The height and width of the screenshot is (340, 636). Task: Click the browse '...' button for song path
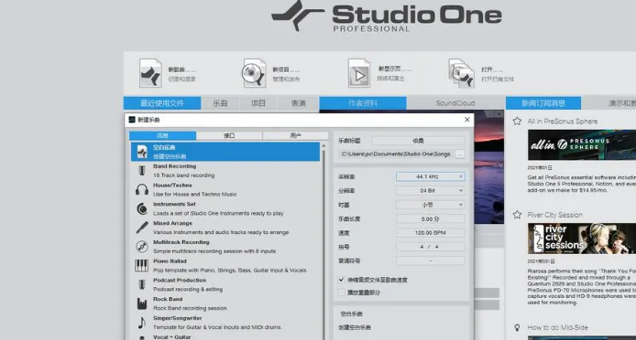pos(459,154)
